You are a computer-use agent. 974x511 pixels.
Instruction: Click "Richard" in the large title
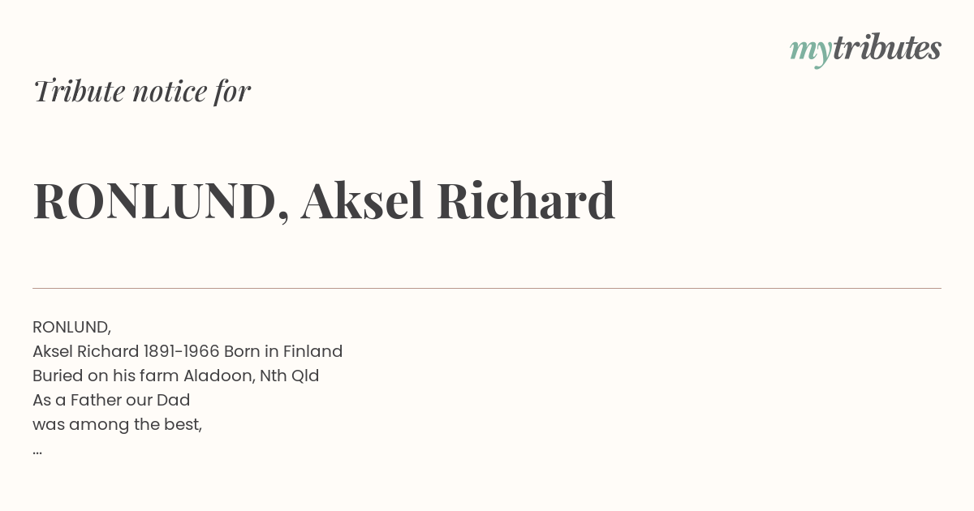526,200
